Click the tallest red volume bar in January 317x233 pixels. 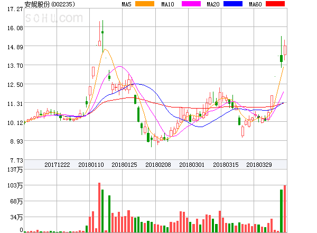point(99,208)
